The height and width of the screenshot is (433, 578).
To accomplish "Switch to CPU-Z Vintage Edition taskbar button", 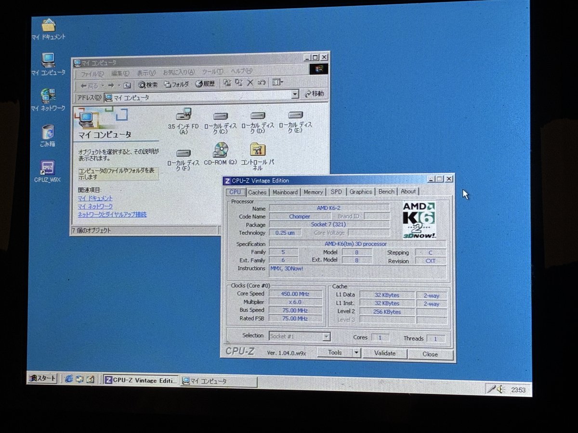I will pos(141,380).
